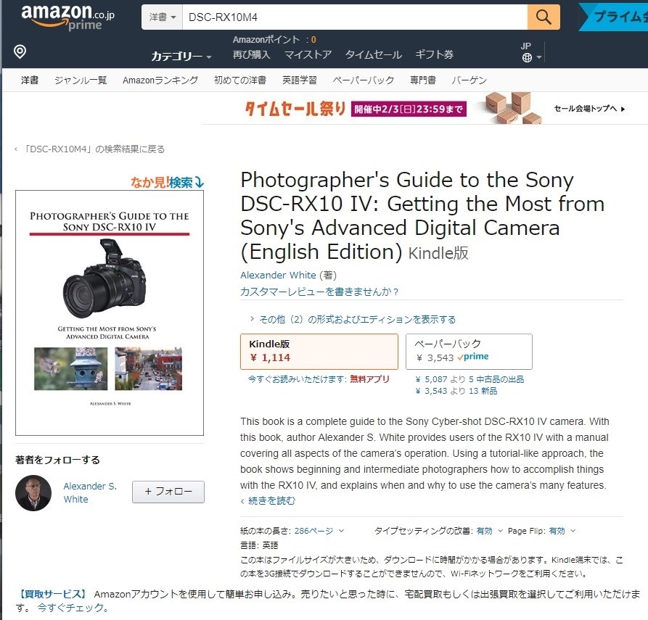Expand the 286ページ print length chevron
This screenshot has height=620, width=648.
click(341, 531)
